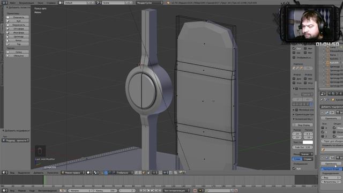Click the Конус cone icon
This screenshot has height=193, width=343.
8,40
